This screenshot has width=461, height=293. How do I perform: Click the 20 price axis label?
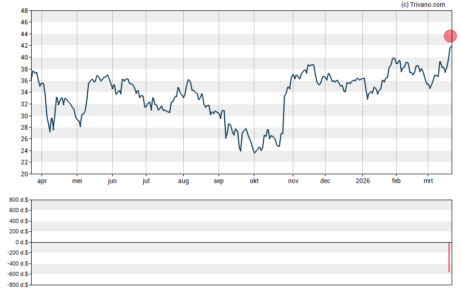[x=24, y=174]
